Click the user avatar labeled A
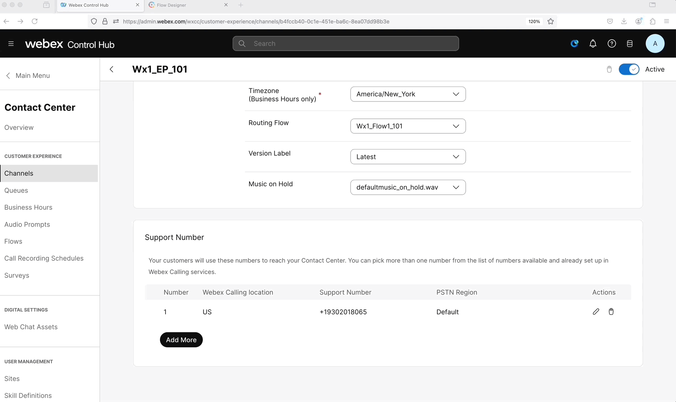 click(x=655, y=44)
